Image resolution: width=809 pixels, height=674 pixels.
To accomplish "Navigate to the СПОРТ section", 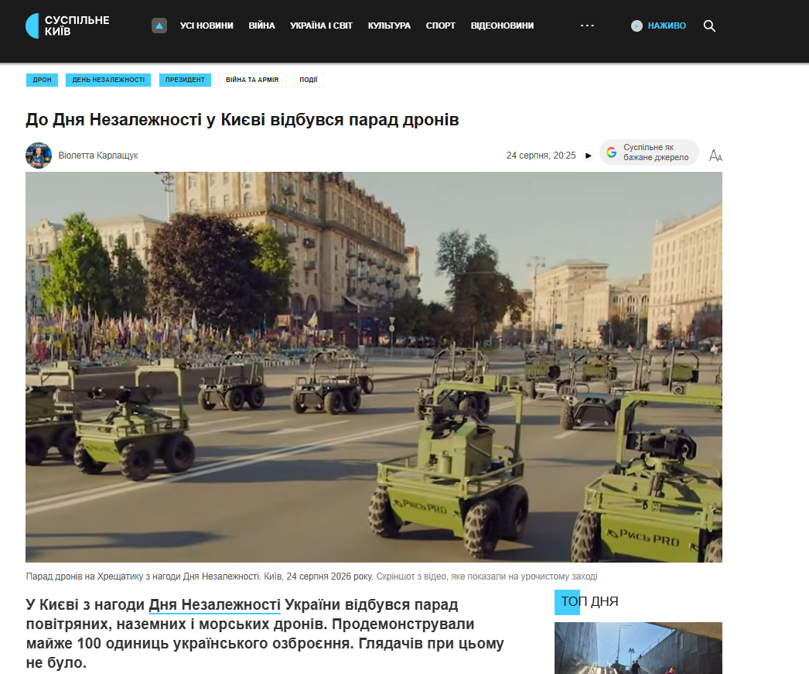I will pos(441,26).
